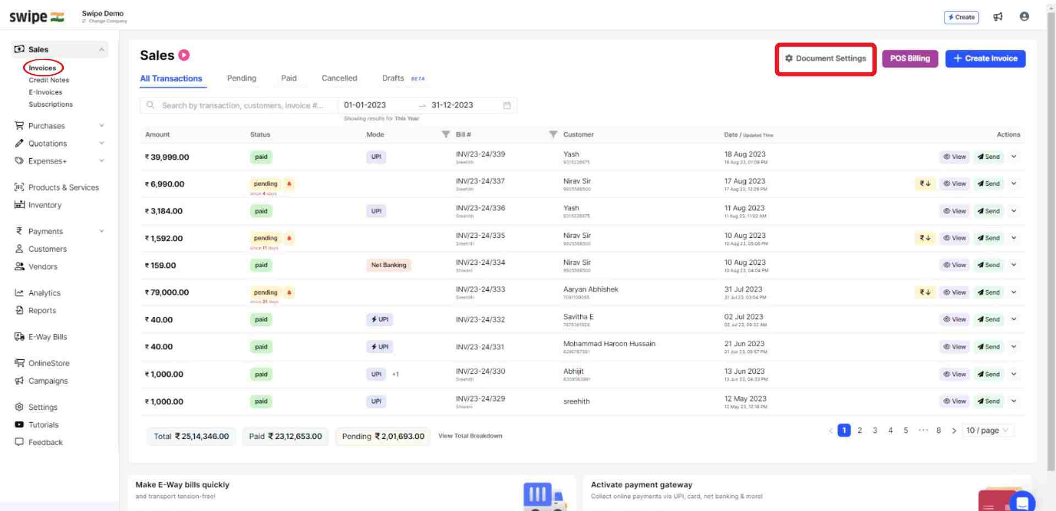Click the top Create quick button
Viewport: 1056px width, 511px height.
961,17
